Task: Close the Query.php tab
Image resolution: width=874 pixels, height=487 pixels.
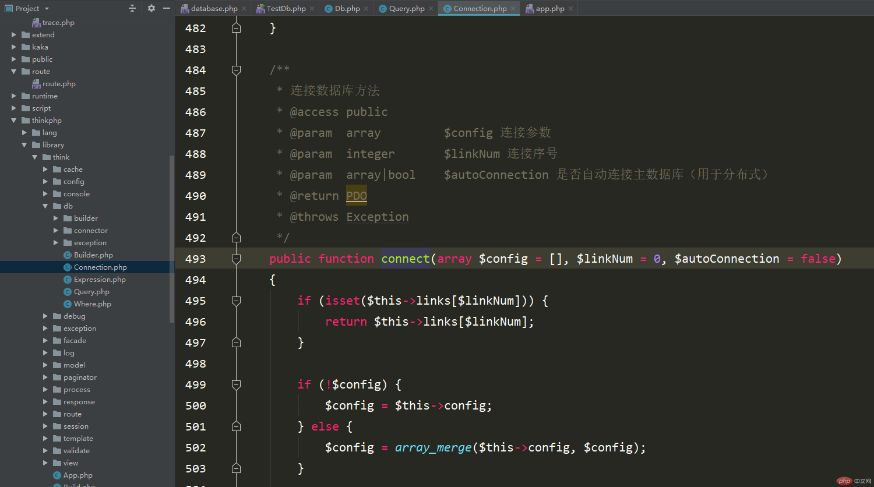Action: pyautogui.click(x=431, y=9)
